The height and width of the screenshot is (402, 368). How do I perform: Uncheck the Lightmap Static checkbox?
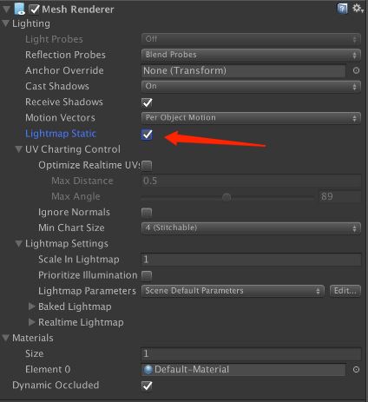[147, 135]
